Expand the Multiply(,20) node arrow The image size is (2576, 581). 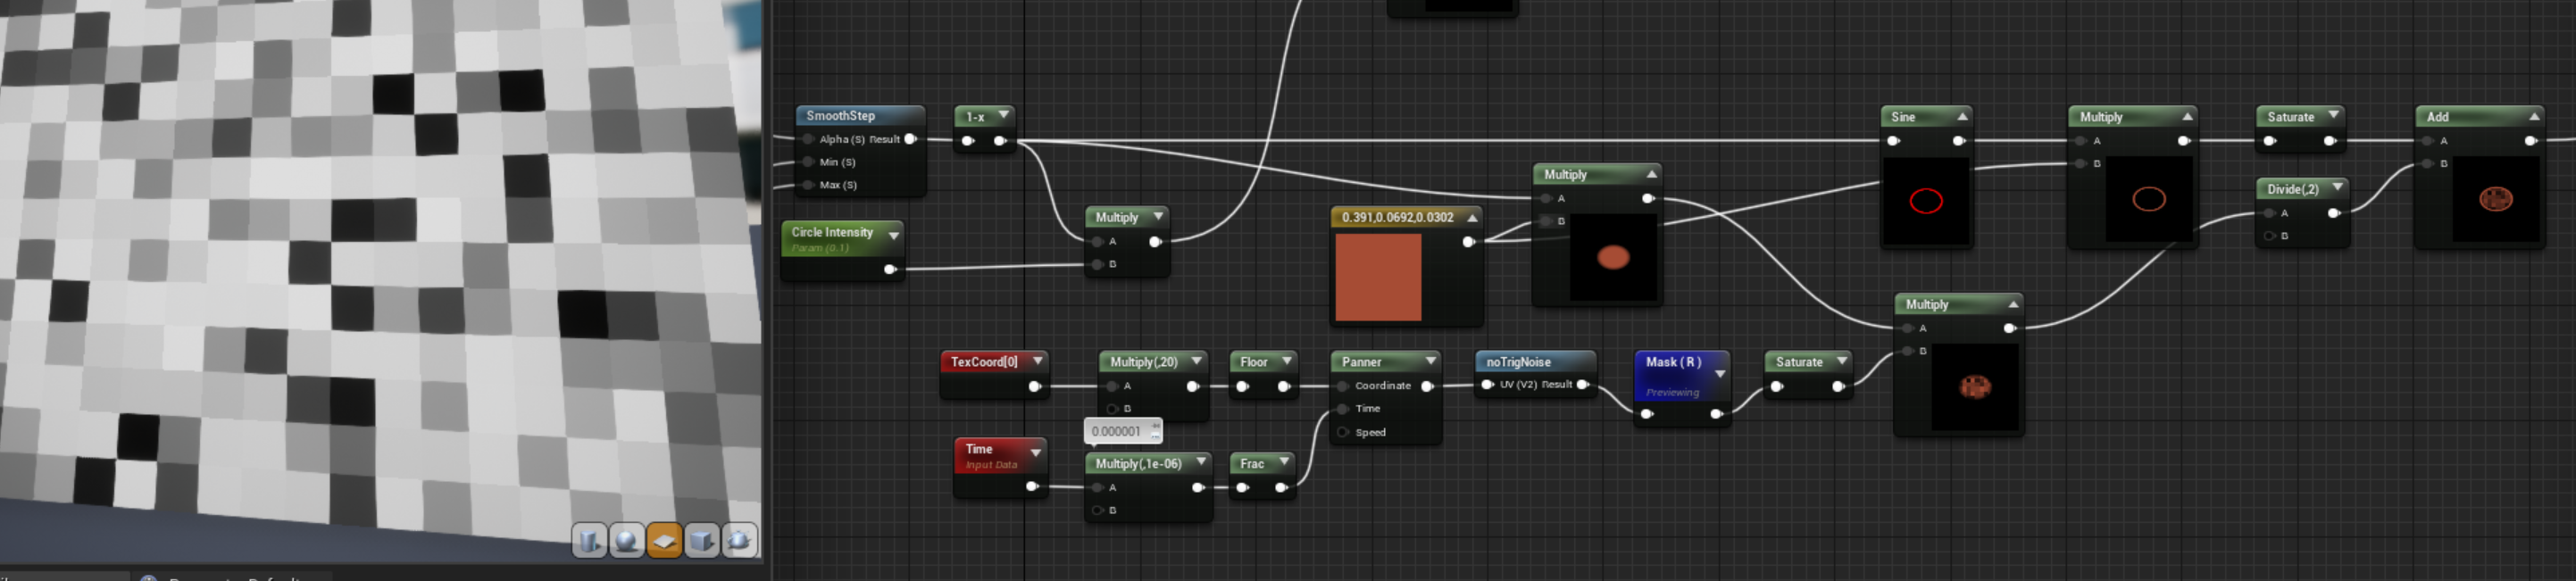pos(1196,360)
